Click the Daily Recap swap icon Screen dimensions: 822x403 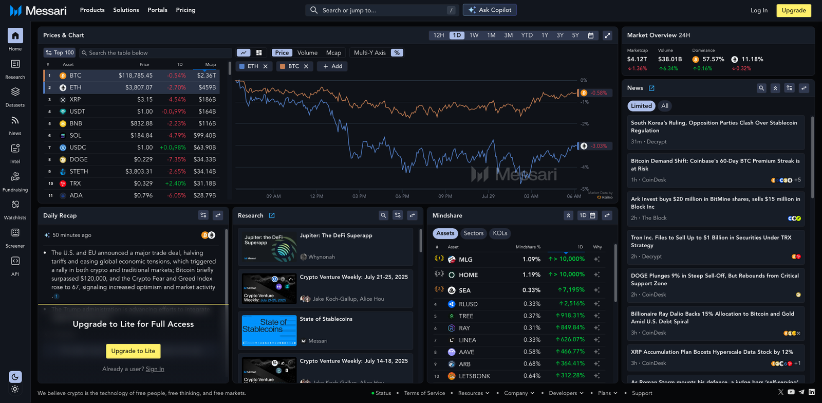pos(218,215)
